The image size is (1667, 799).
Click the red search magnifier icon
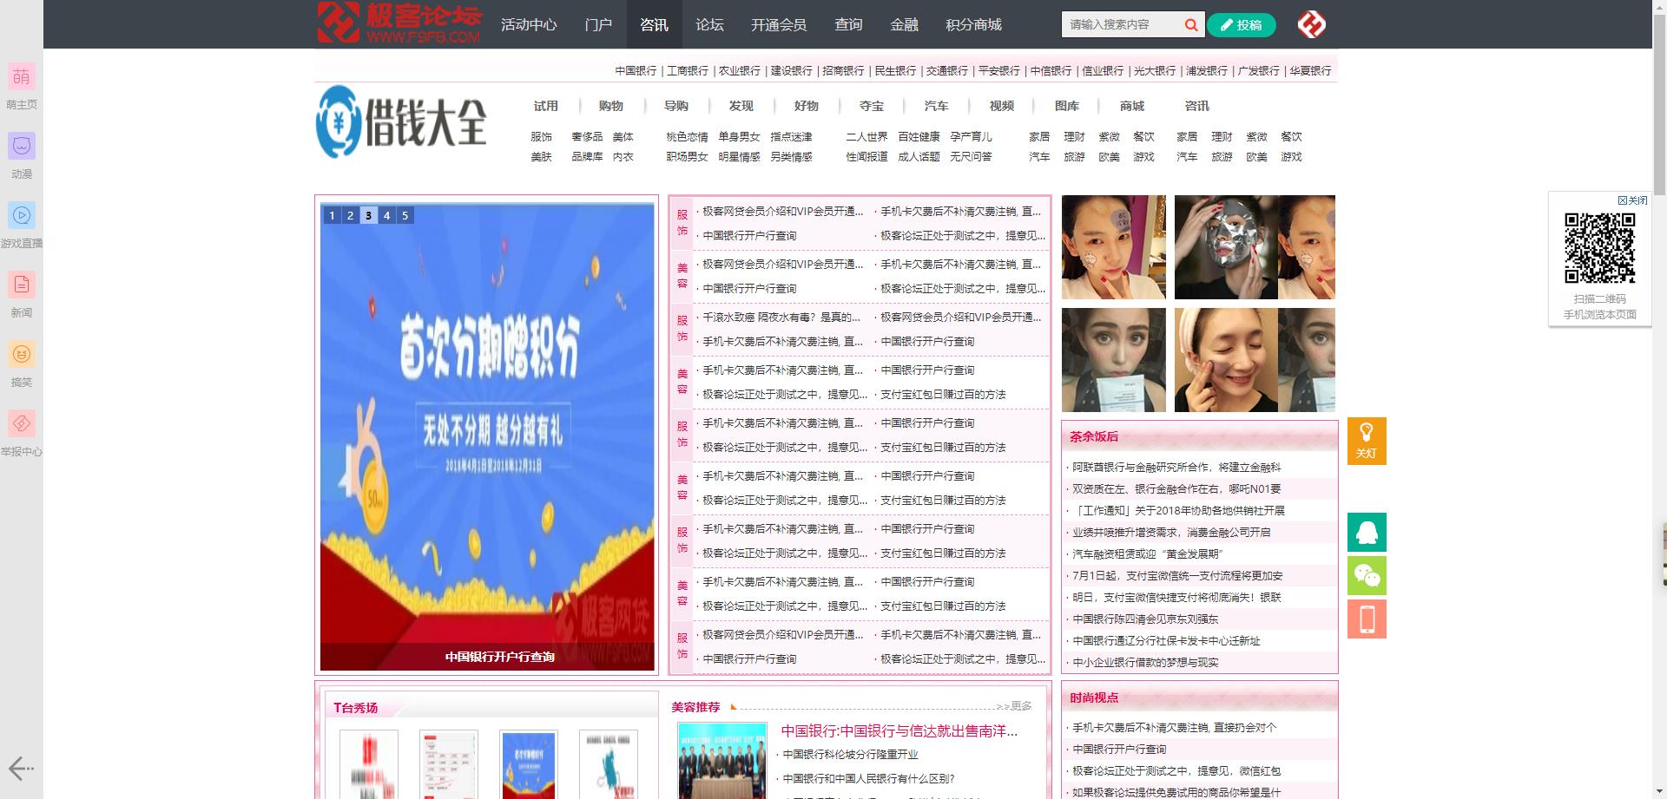(1191, 25)
